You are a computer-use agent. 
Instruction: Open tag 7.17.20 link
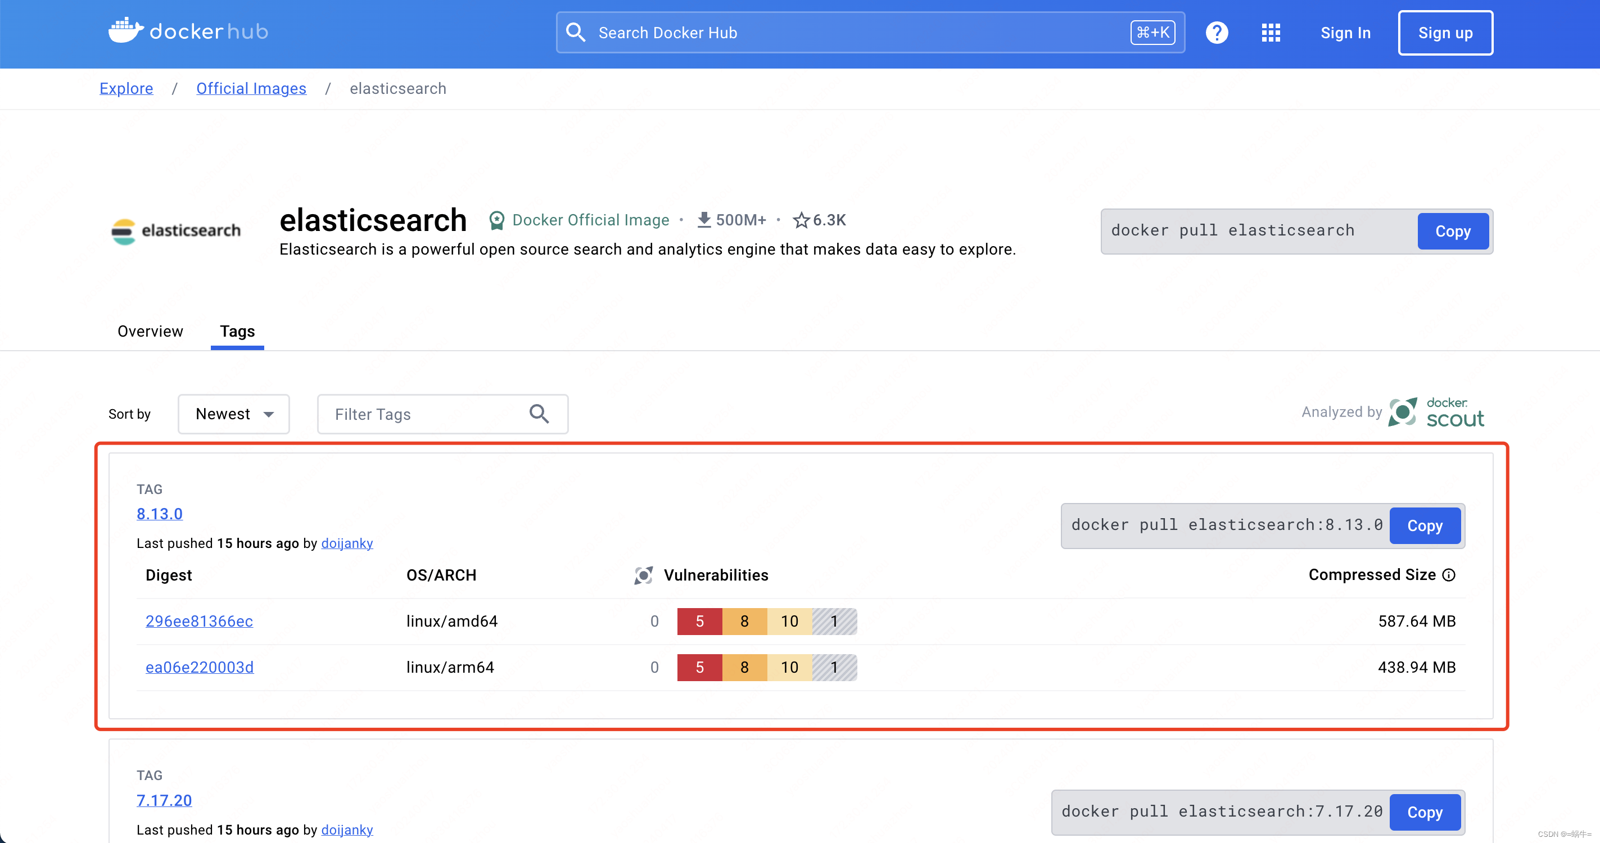pos(164,800)
